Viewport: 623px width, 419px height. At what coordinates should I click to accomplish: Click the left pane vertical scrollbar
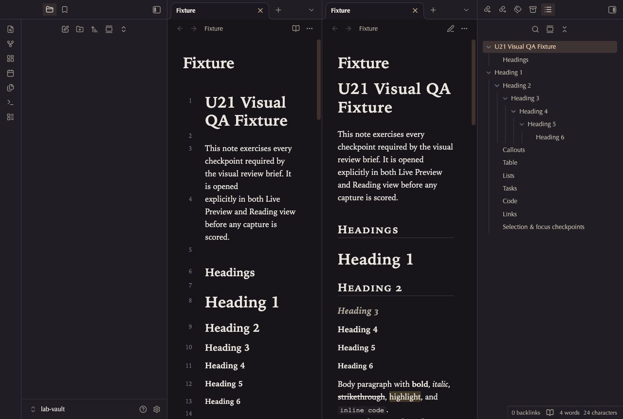pos(319,80)
